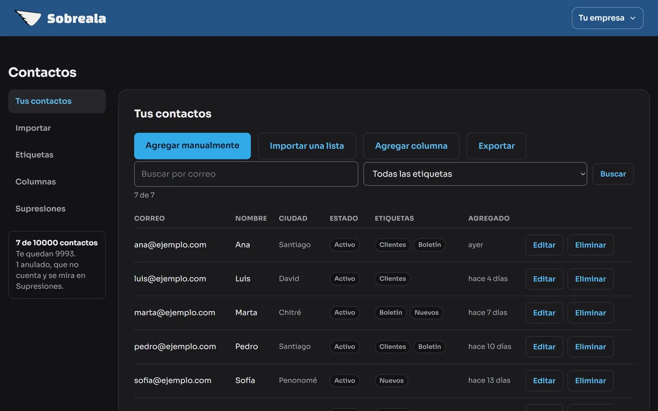658x411 pixels.
Task: Click Agregar manualmente button
Action: point(192,146)
